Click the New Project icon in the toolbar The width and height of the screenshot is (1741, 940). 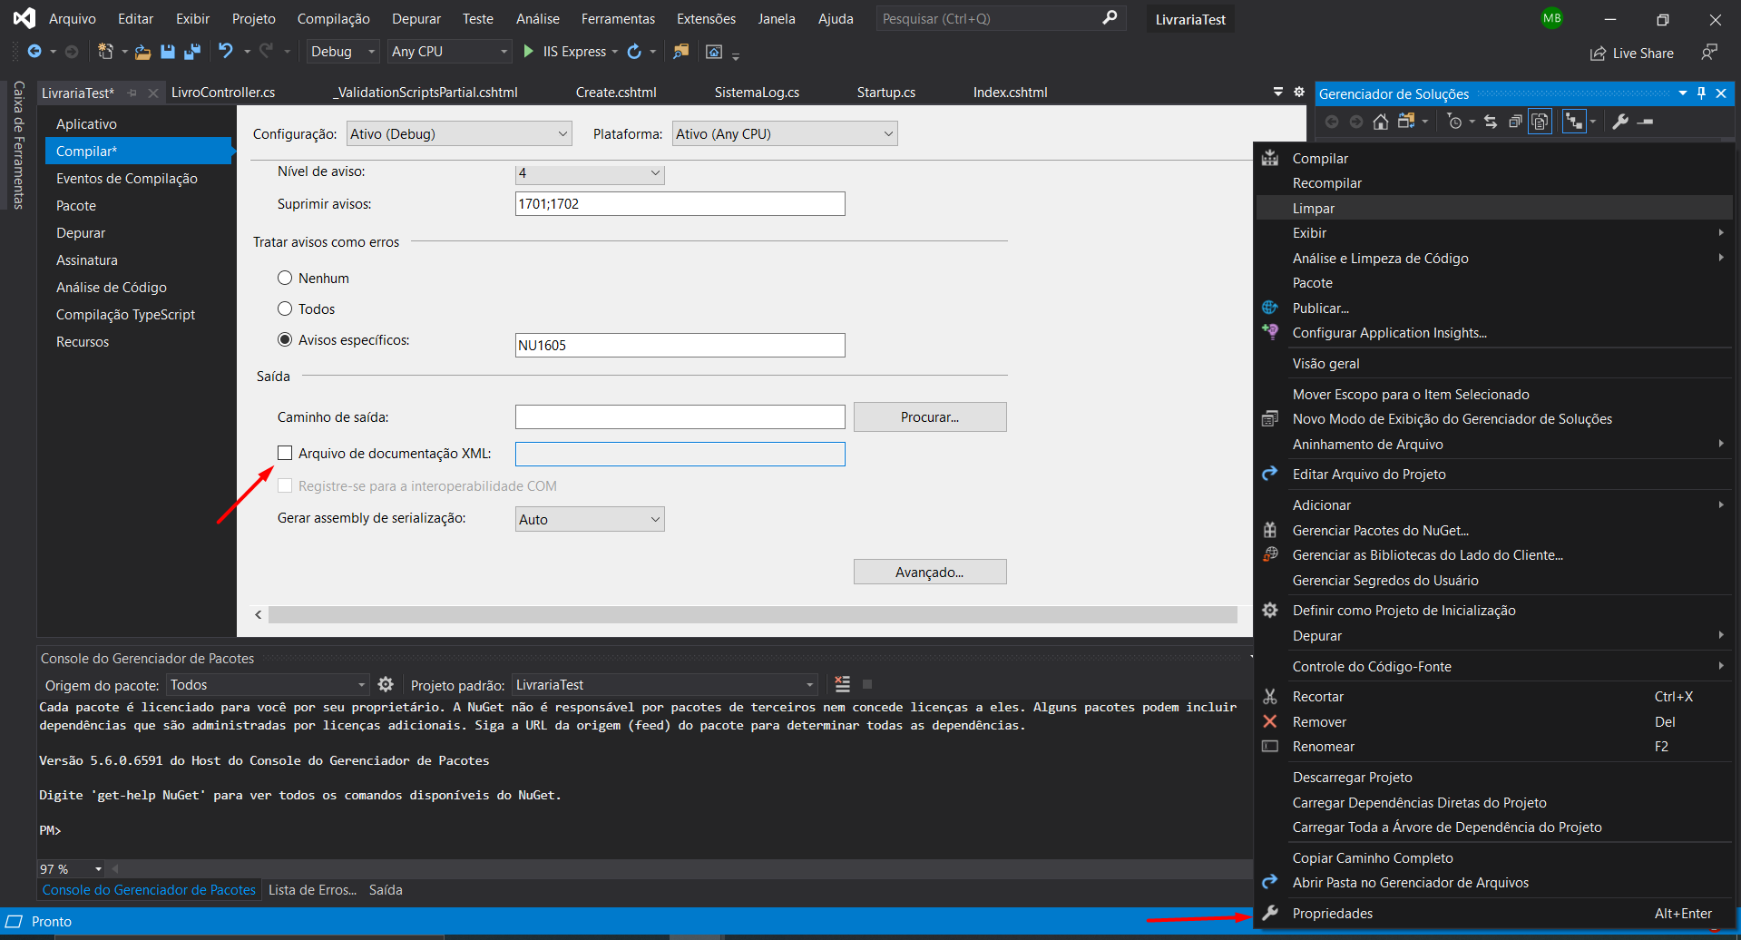105,52
